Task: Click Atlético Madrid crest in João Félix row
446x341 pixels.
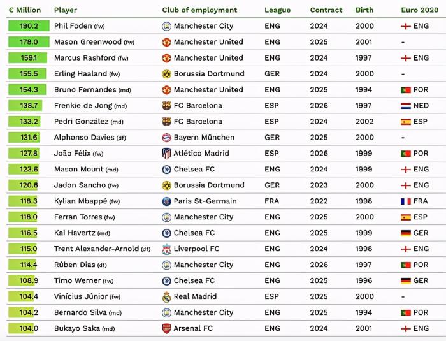Action: click(x=167, y=154)
